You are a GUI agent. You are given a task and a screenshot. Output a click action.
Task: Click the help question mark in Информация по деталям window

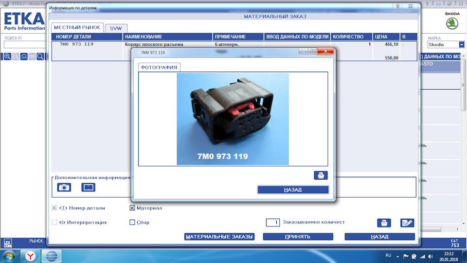point(397,6)
